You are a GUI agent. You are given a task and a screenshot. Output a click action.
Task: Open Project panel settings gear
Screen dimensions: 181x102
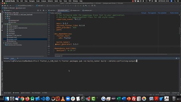[x=44, y=10]
